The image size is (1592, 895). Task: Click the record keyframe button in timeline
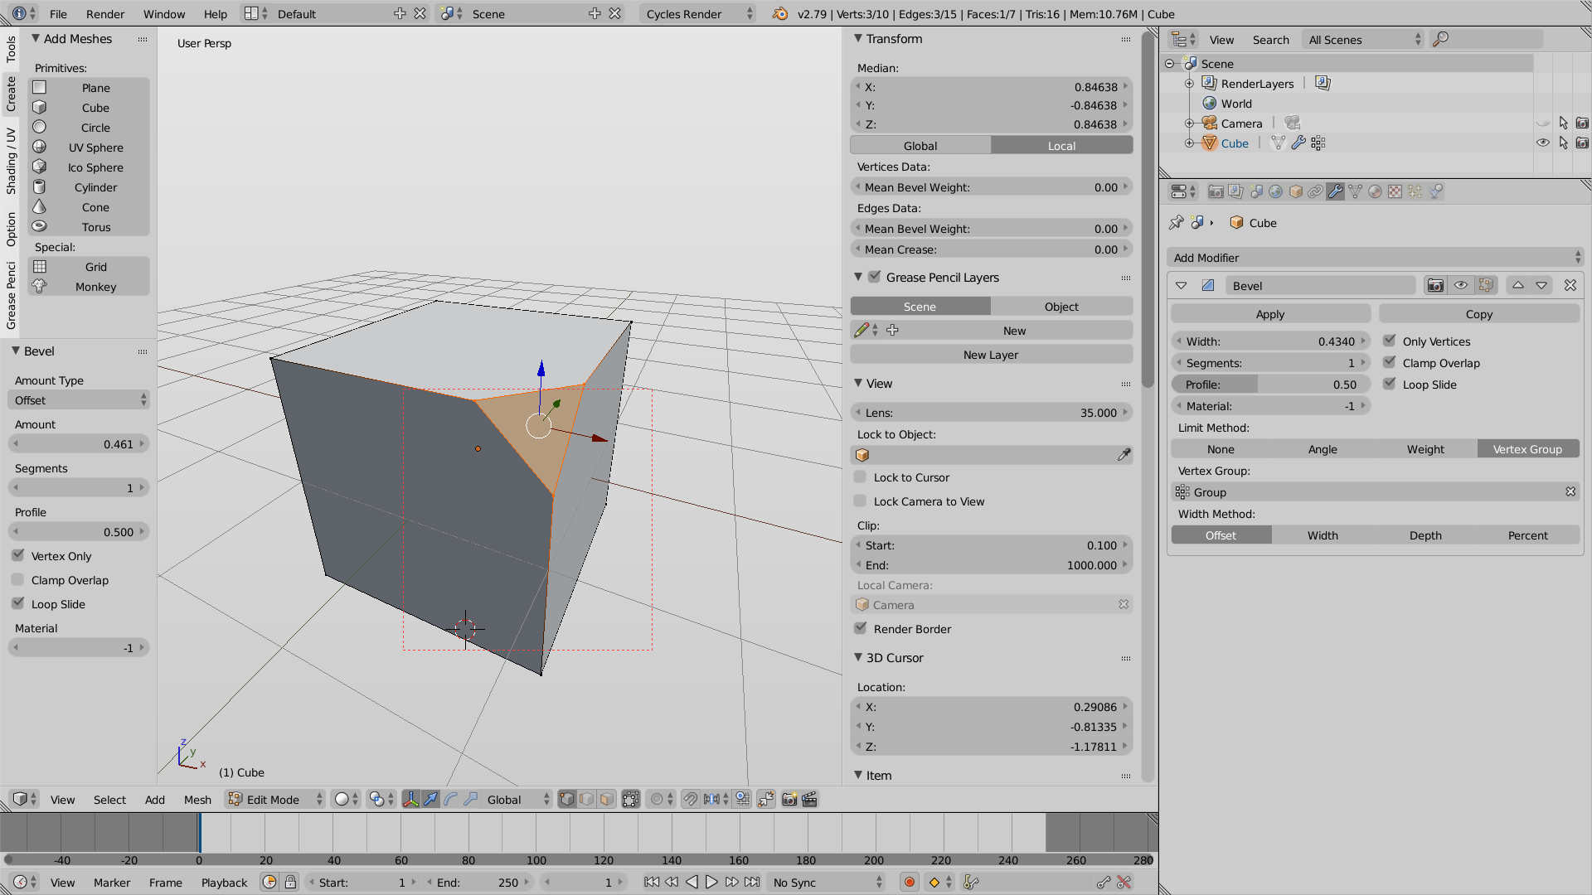coord(910,882)
